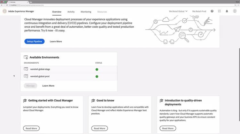Open the solutions grid switcher icon
The width and height of the screenshot is (240, 134).
219,11
